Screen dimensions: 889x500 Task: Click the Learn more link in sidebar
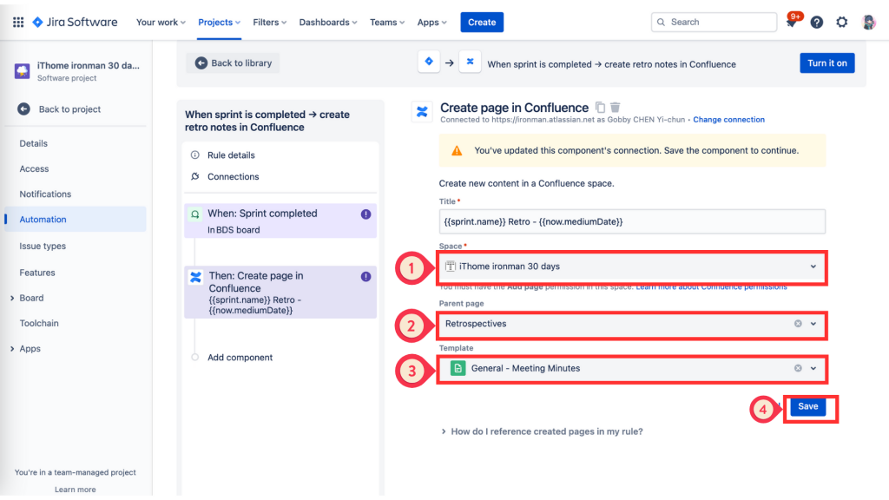(76, 490)
